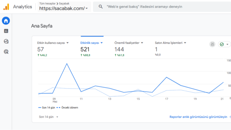Select the Etkin kullanıcı sayısı 57 metric tab
This screenshot has width=231, height=130.
53,49
